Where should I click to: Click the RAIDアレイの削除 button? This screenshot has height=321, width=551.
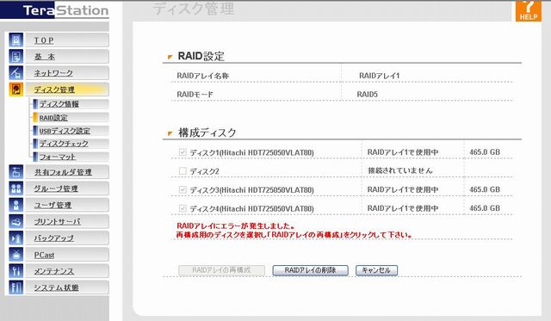310,270
